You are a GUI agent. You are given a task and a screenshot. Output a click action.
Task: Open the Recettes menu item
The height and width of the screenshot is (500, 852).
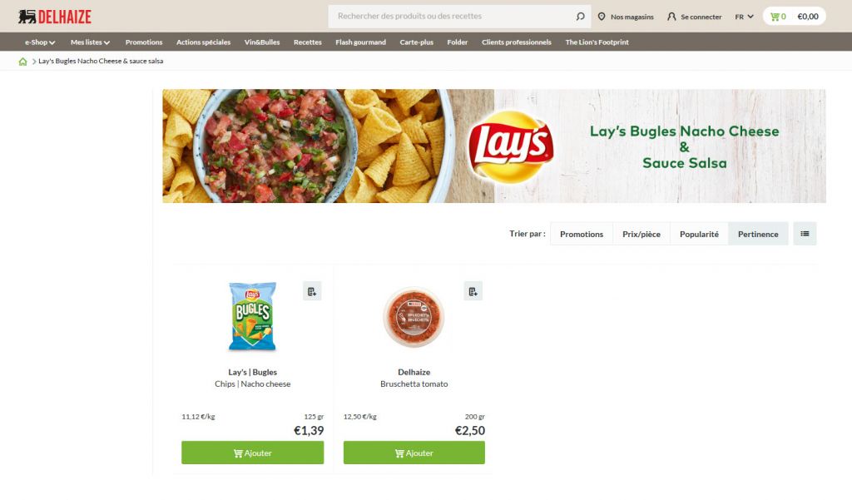click(308, 42)
